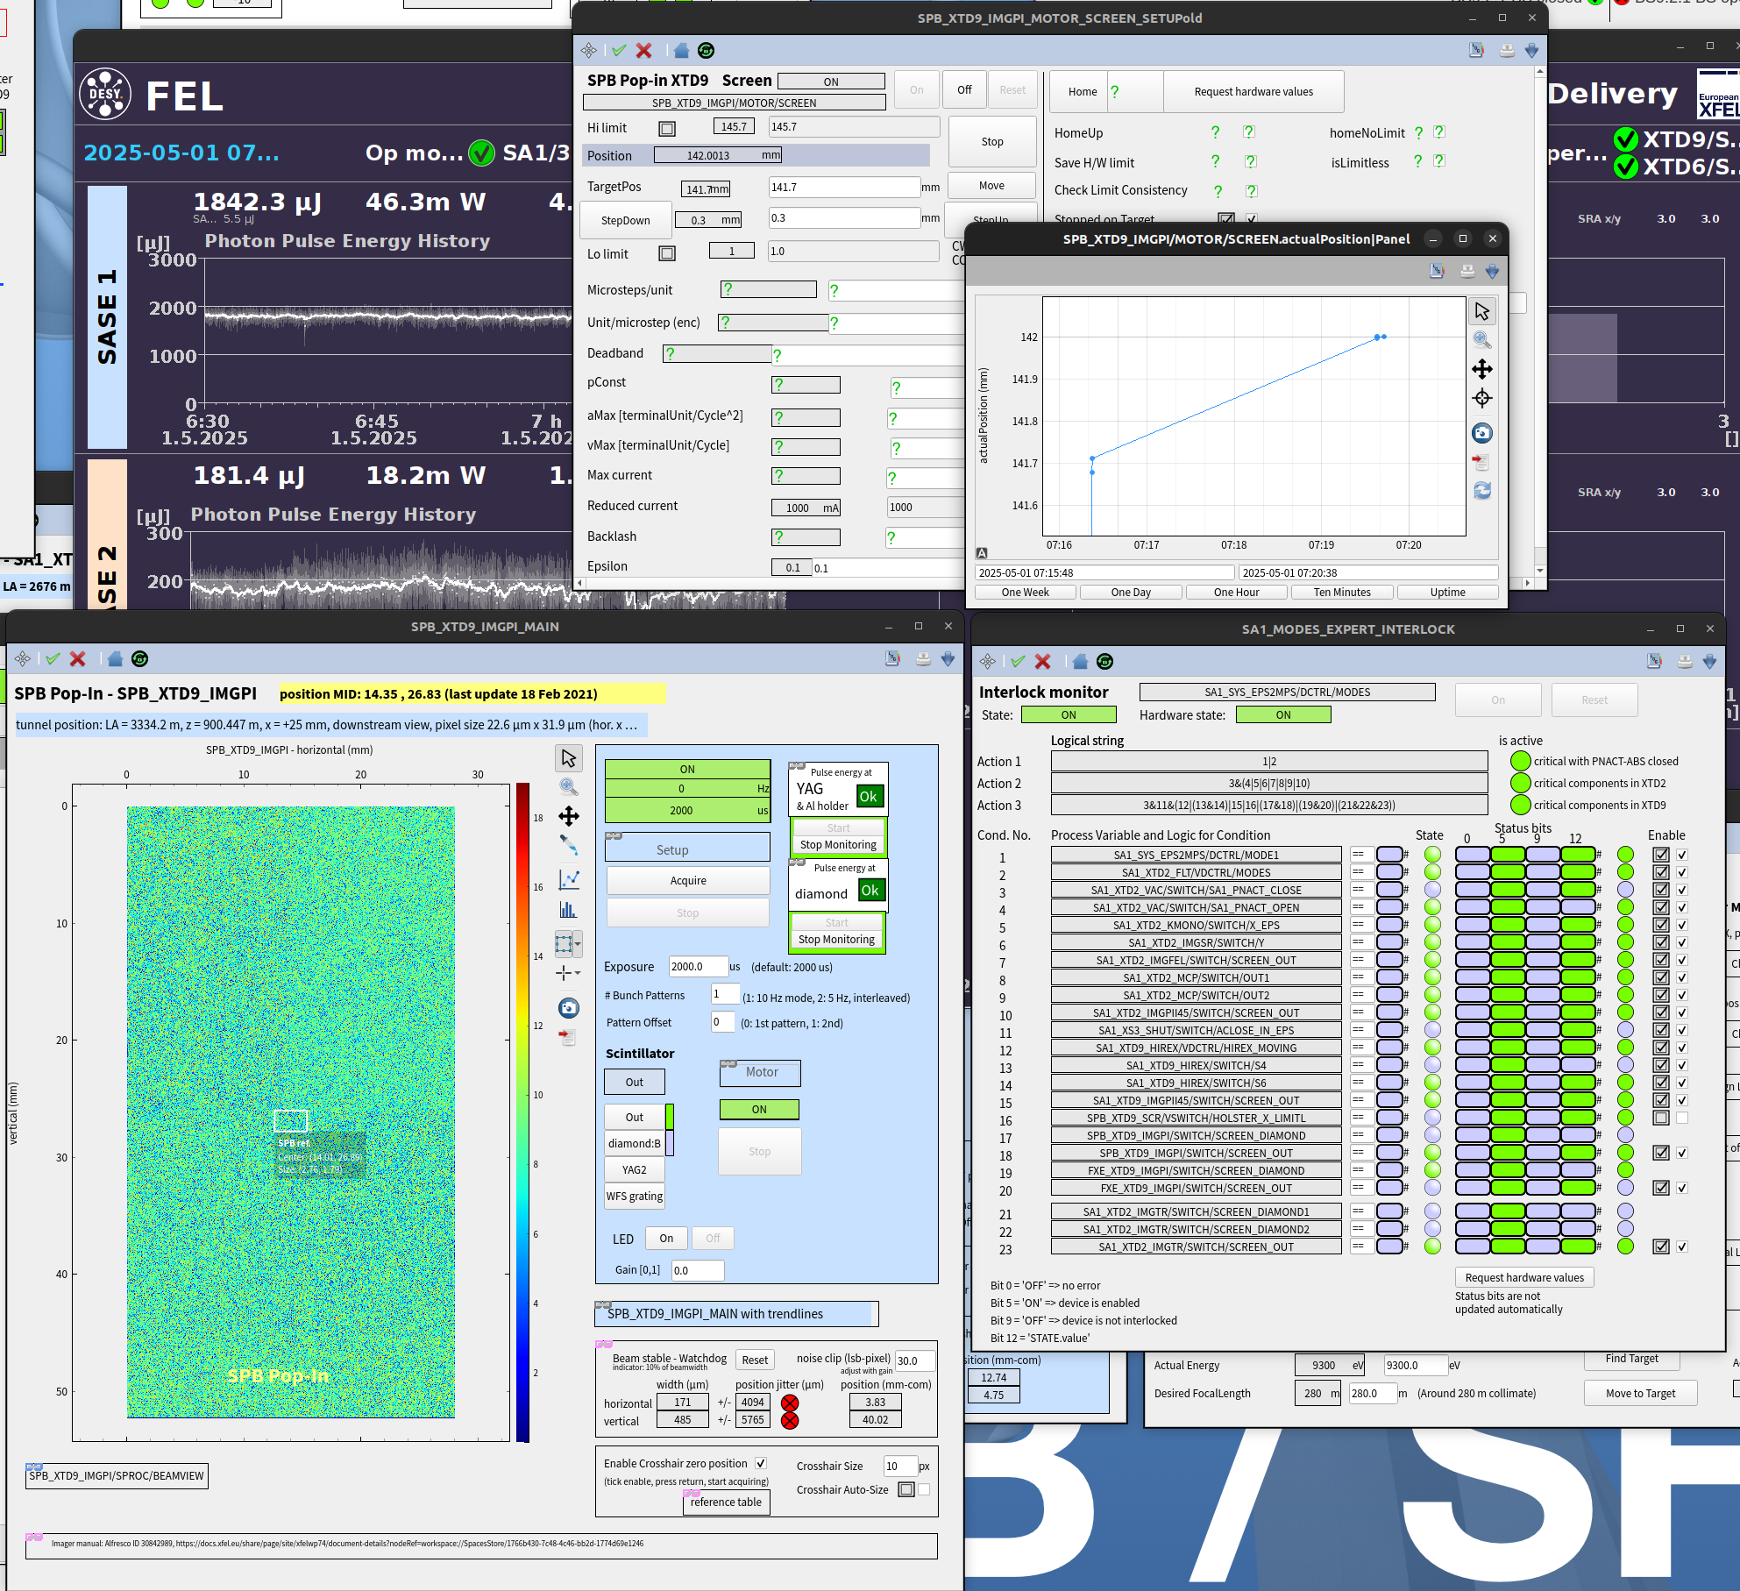1740x1591 pixels.
Task: Expand the ROI rectangle tool dropdown arrow
Action: click(578, 945)
